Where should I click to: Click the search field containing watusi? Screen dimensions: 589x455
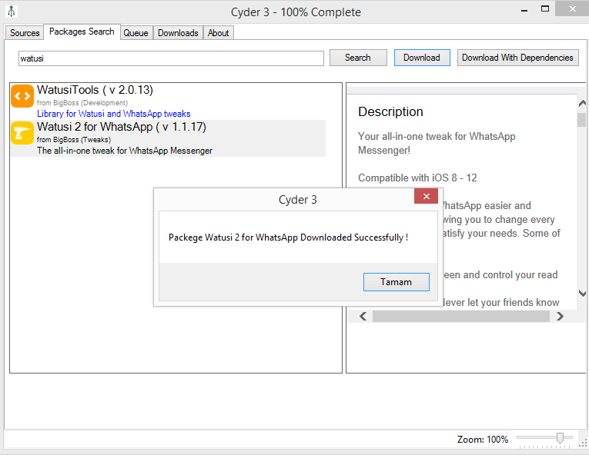pos(171,58)
